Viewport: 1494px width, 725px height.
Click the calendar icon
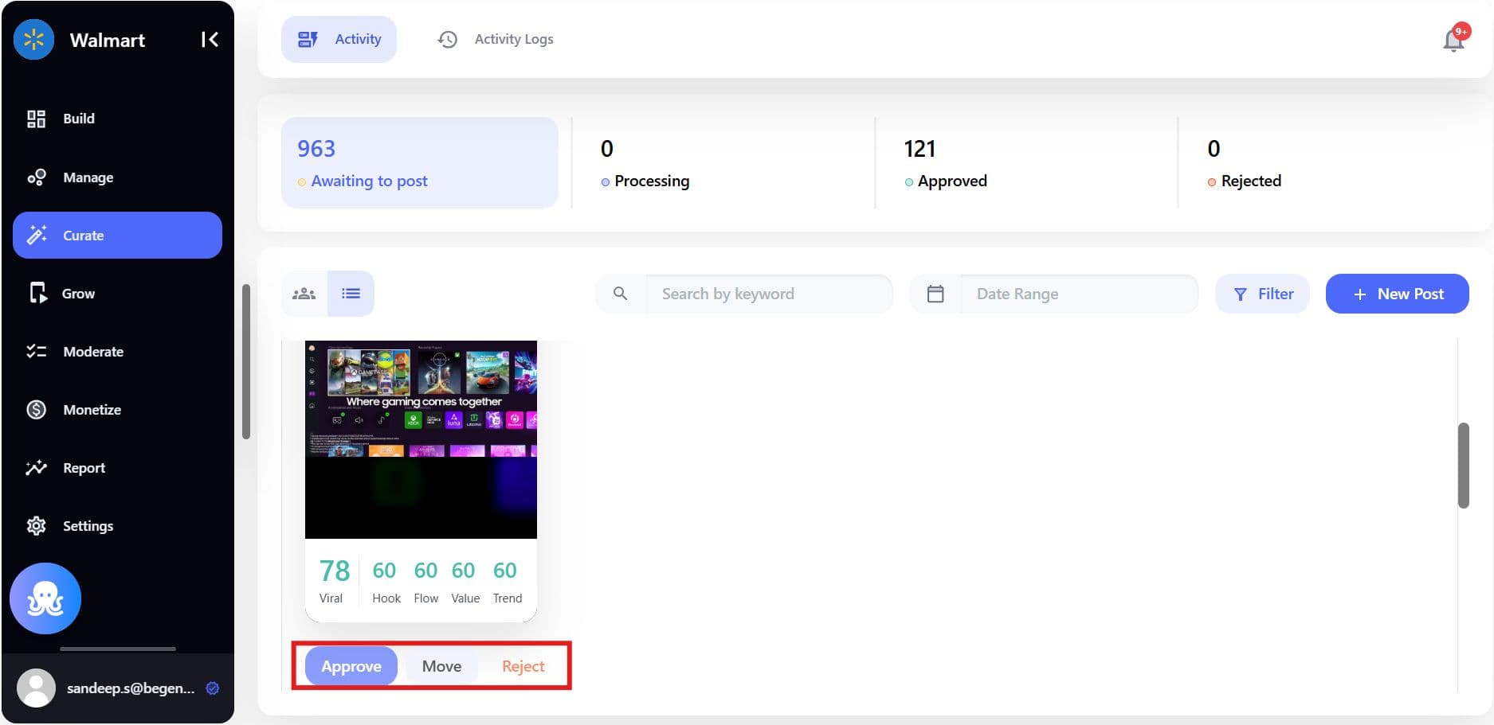935,294
